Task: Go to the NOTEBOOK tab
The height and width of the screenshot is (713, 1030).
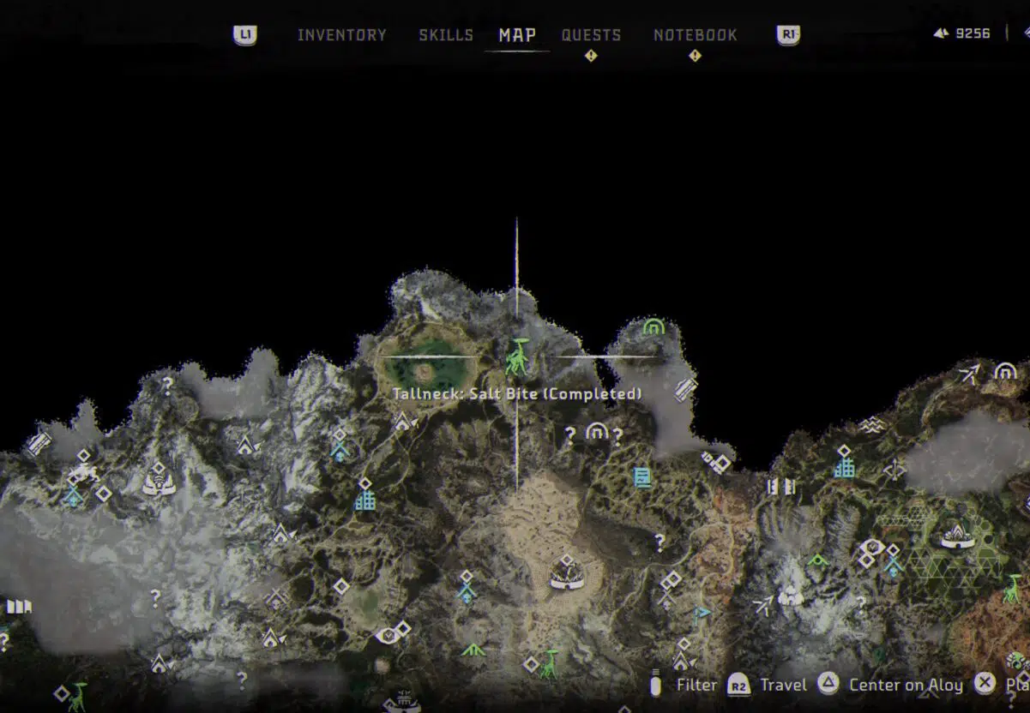Action: tap(696, 35)
